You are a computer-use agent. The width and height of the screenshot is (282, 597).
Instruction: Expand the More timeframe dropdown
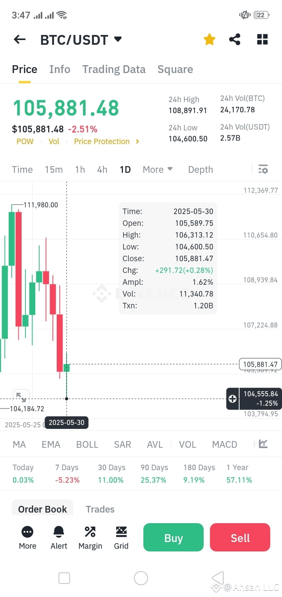(x=158, y=169)
